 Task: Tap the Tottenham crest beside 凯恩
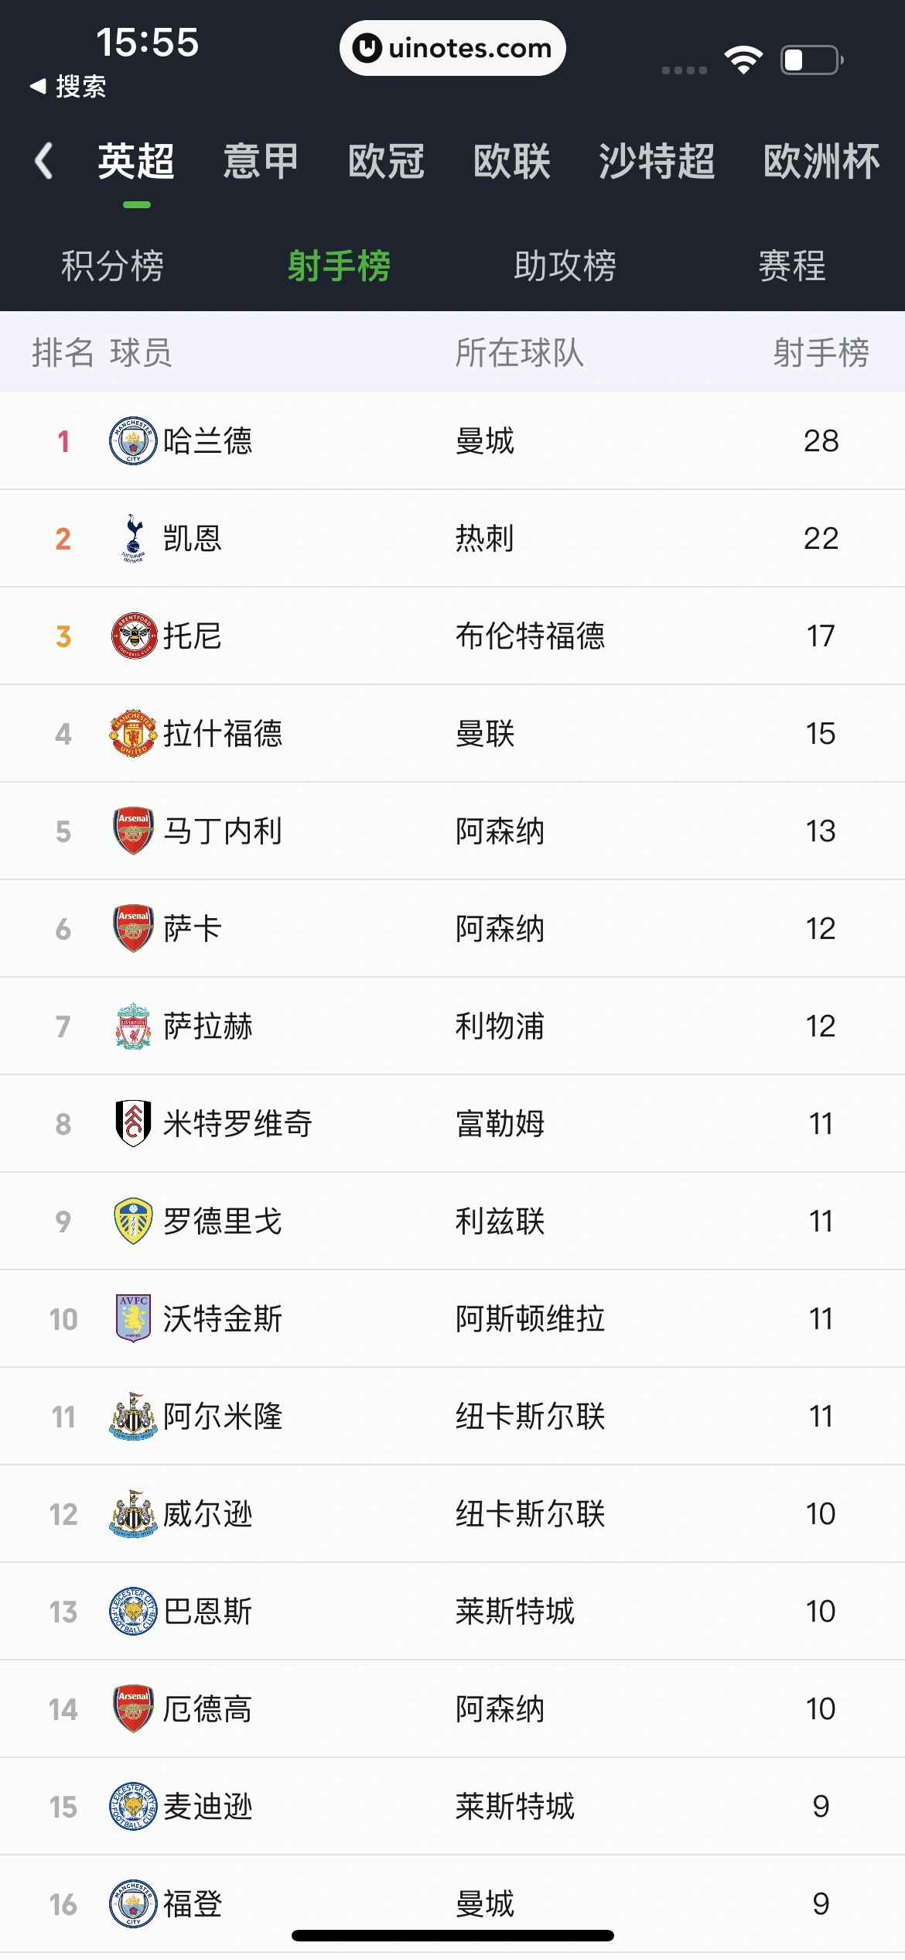pyautogui.click(x=133, y=538)
